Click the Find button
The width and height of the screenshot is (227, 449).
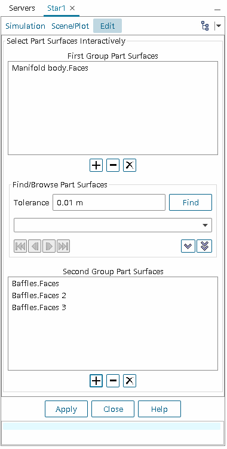pyautogui.click(x=191, y=203)
